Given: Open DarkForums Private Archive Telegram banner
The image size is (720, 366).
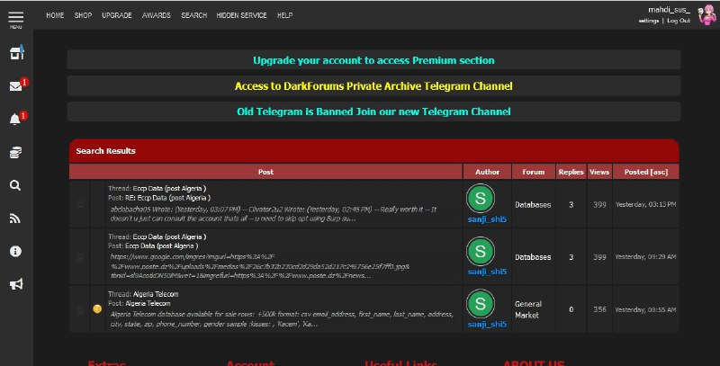Looking at the screenshot, I should (373, 85).
